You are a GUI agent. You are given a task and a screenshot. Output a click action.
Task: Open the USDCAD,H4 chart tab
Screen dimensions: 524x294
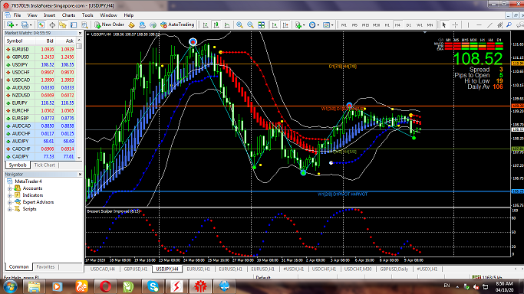point(103,269)
